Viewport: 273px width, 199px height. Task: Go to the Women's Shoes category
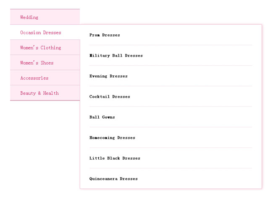click(37, 63)
